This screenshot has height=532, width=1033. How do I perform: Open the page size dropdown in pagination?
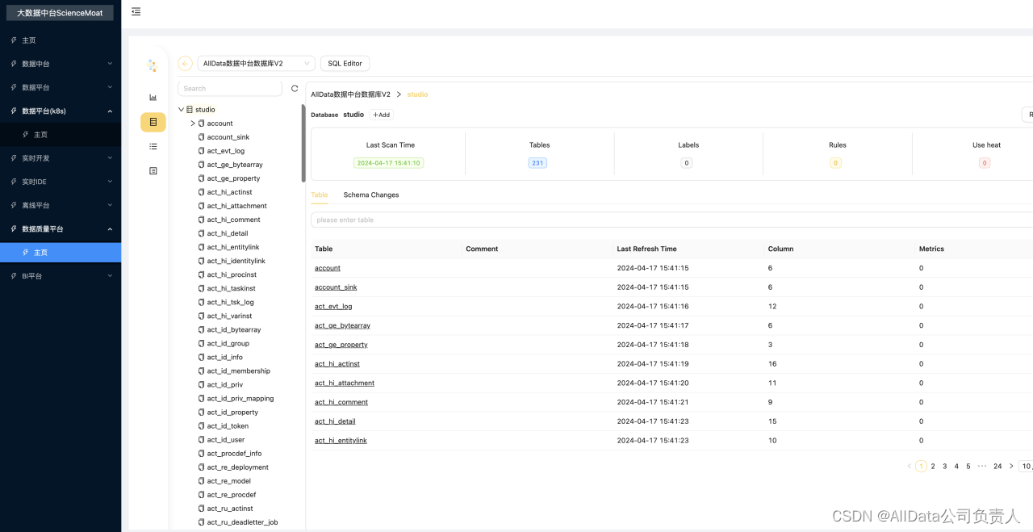(1026, 466)
